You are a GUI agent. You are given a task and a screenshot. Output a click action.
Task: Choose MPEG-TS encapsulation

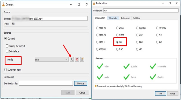(x=97, y=28)
